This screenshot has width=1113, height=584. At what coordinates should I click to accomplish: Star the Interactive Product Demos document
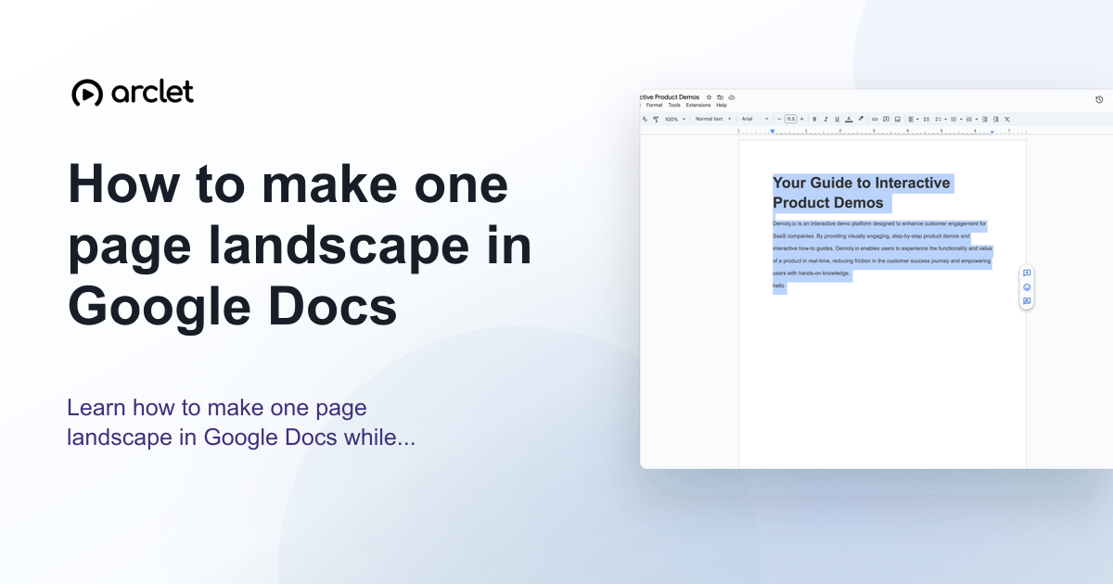(709, 97)
